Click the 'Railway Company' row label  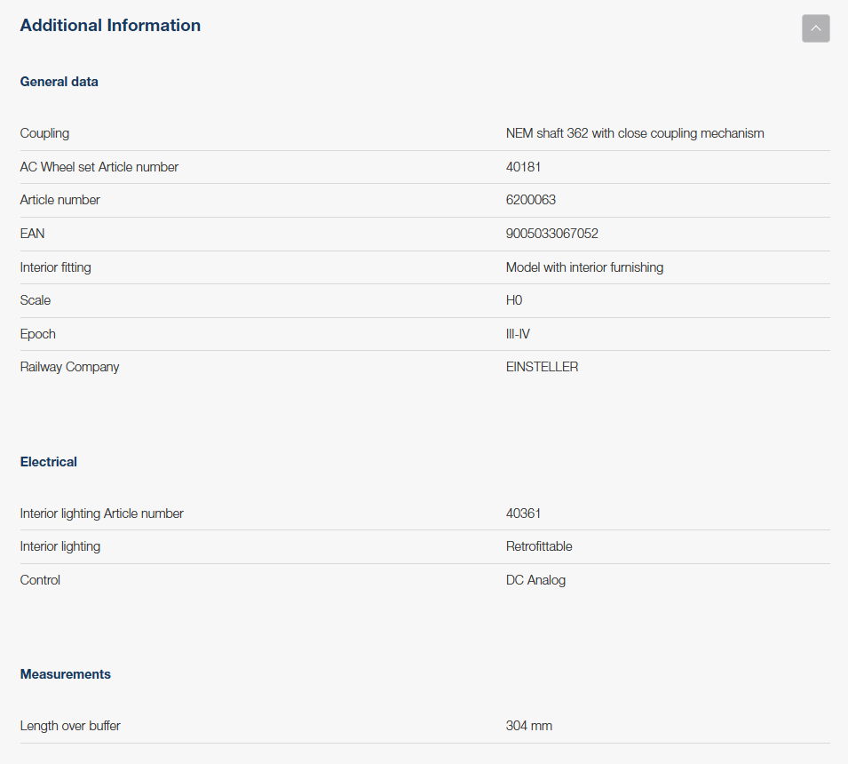click(x=69, y=367)
